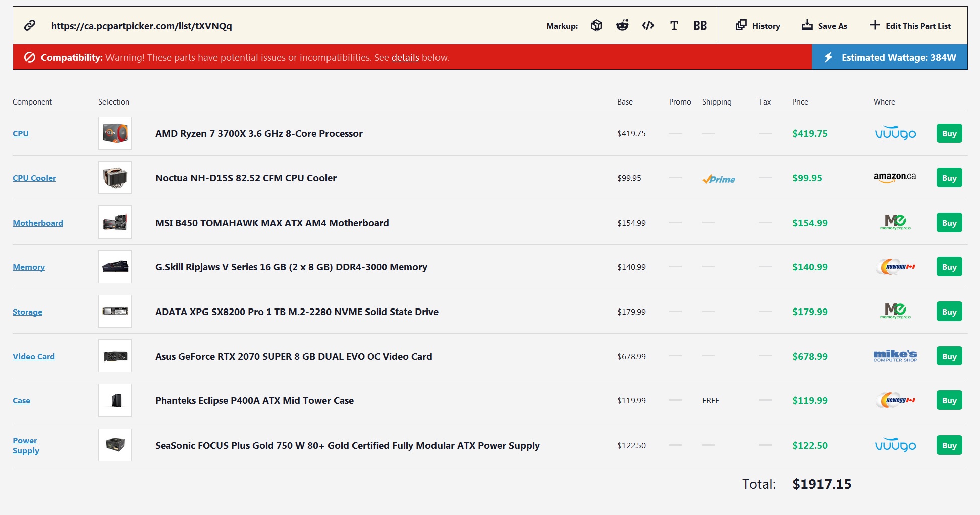Open the Power Supply component link
Viewport: 980px width, 515px height.
[26, 445]
